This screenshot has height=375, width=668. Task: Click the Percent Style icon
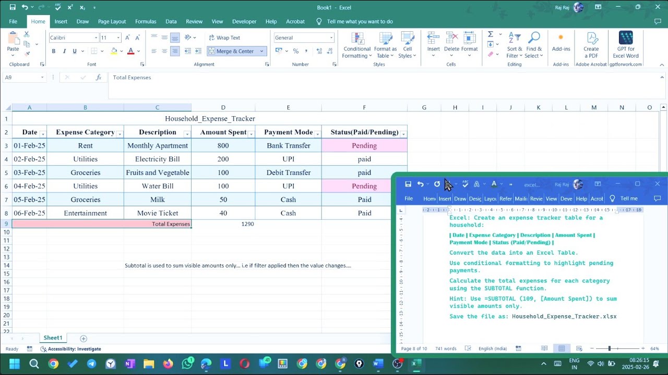point(296,51)
